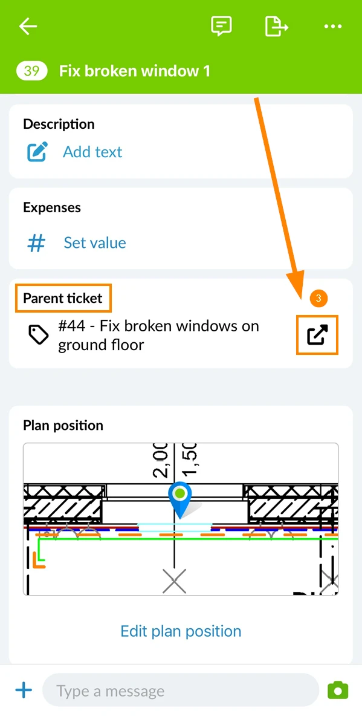Tap the Fix broken window 1 title

coord(135,71)
